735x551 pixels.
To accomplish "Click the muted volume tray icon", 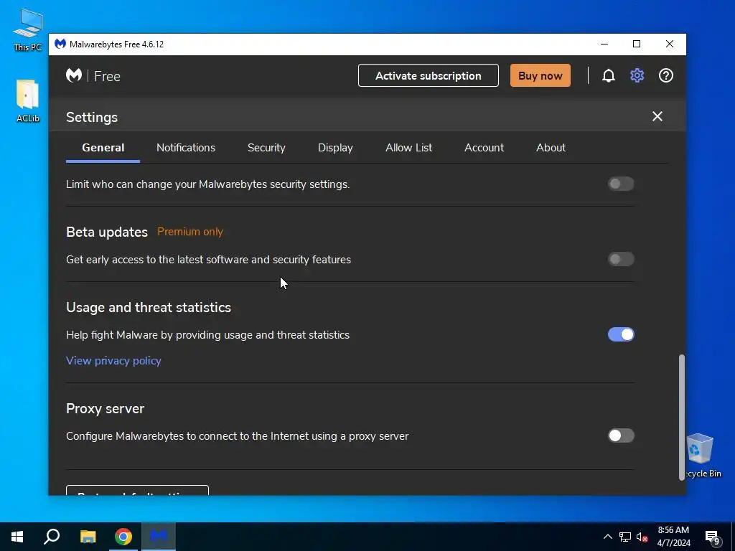I will [x=642, y=537].
